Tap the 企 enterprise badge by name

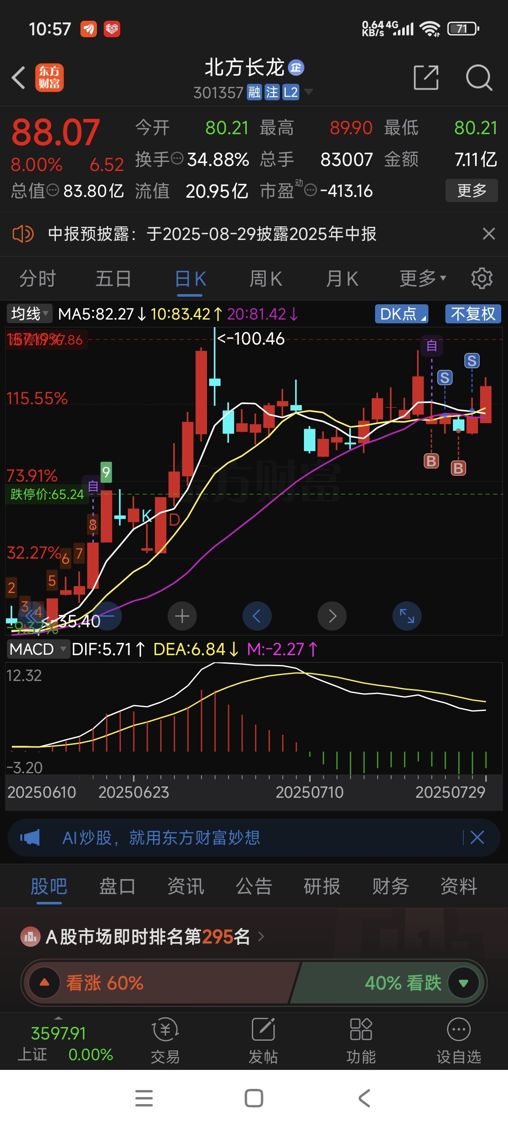(296, 67)
